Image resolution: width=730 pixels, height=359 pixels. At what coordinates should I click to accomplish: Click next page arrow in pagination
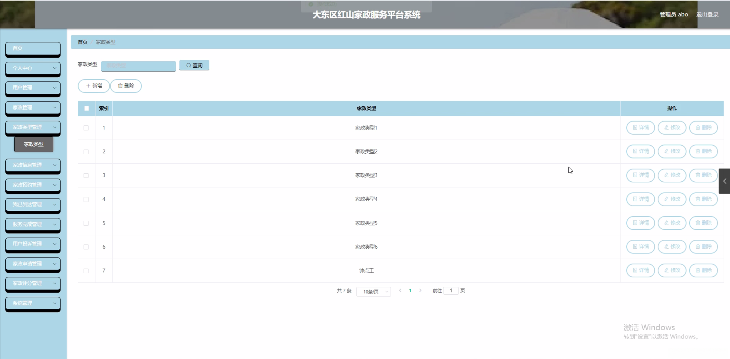click(420, 291)
